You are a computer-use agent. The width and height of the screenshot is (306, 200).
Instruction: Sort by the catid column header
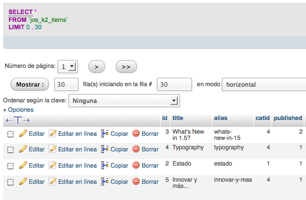pyautogui.click(x=263, y=118)
